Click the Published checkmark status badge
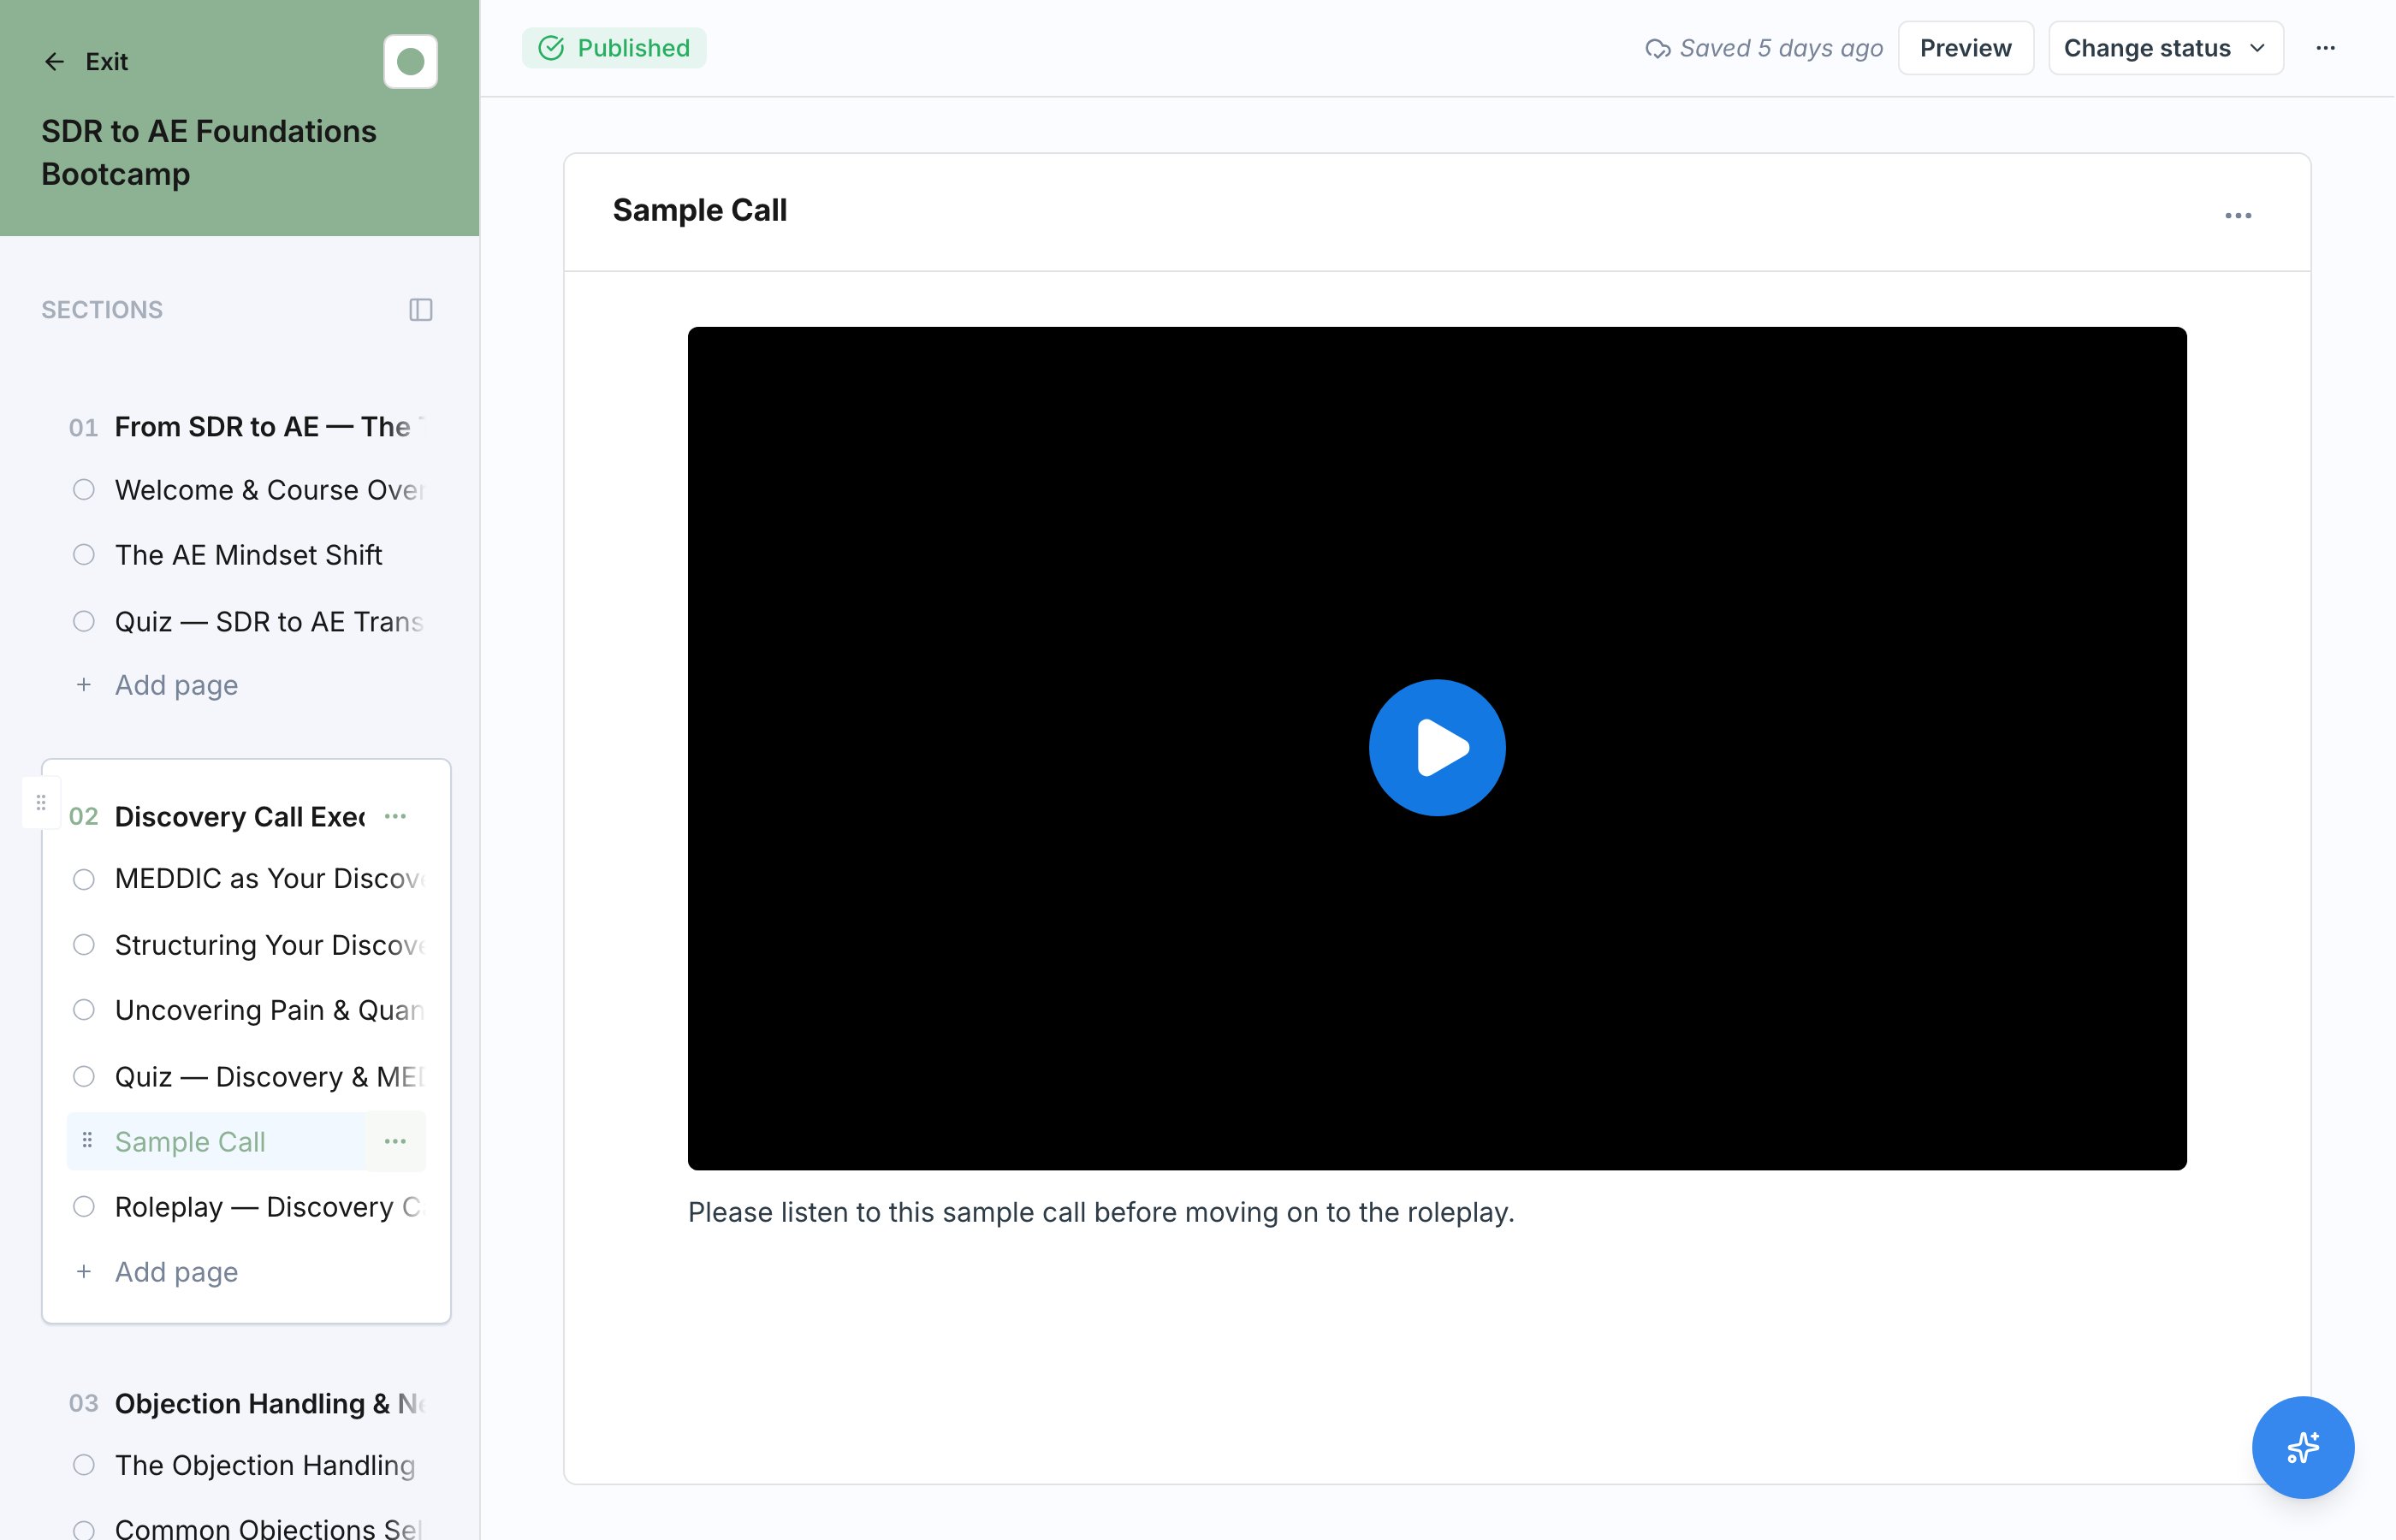Viewport: 2396px width, 1540px height. 614,48
